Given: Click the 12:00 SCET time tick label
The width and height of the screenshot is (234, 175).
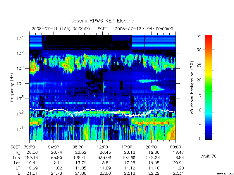Looking at the screenshot, I should click(102, 147).
